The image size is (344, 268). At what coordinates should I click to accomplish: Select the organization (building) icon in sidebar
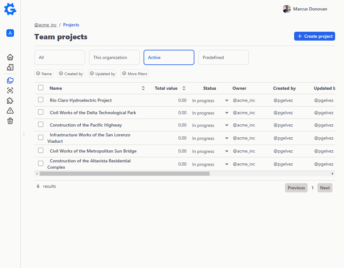coord(10,67)
